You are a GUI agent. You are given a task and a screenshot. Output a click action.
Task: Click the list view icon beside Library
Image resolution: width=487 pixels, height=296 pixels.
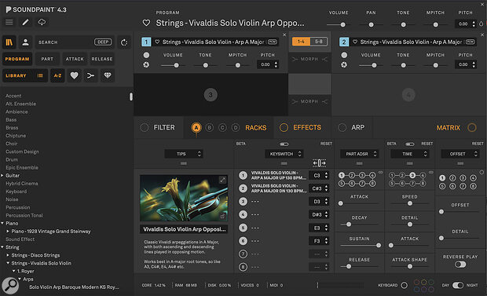(x=40, y=75)
